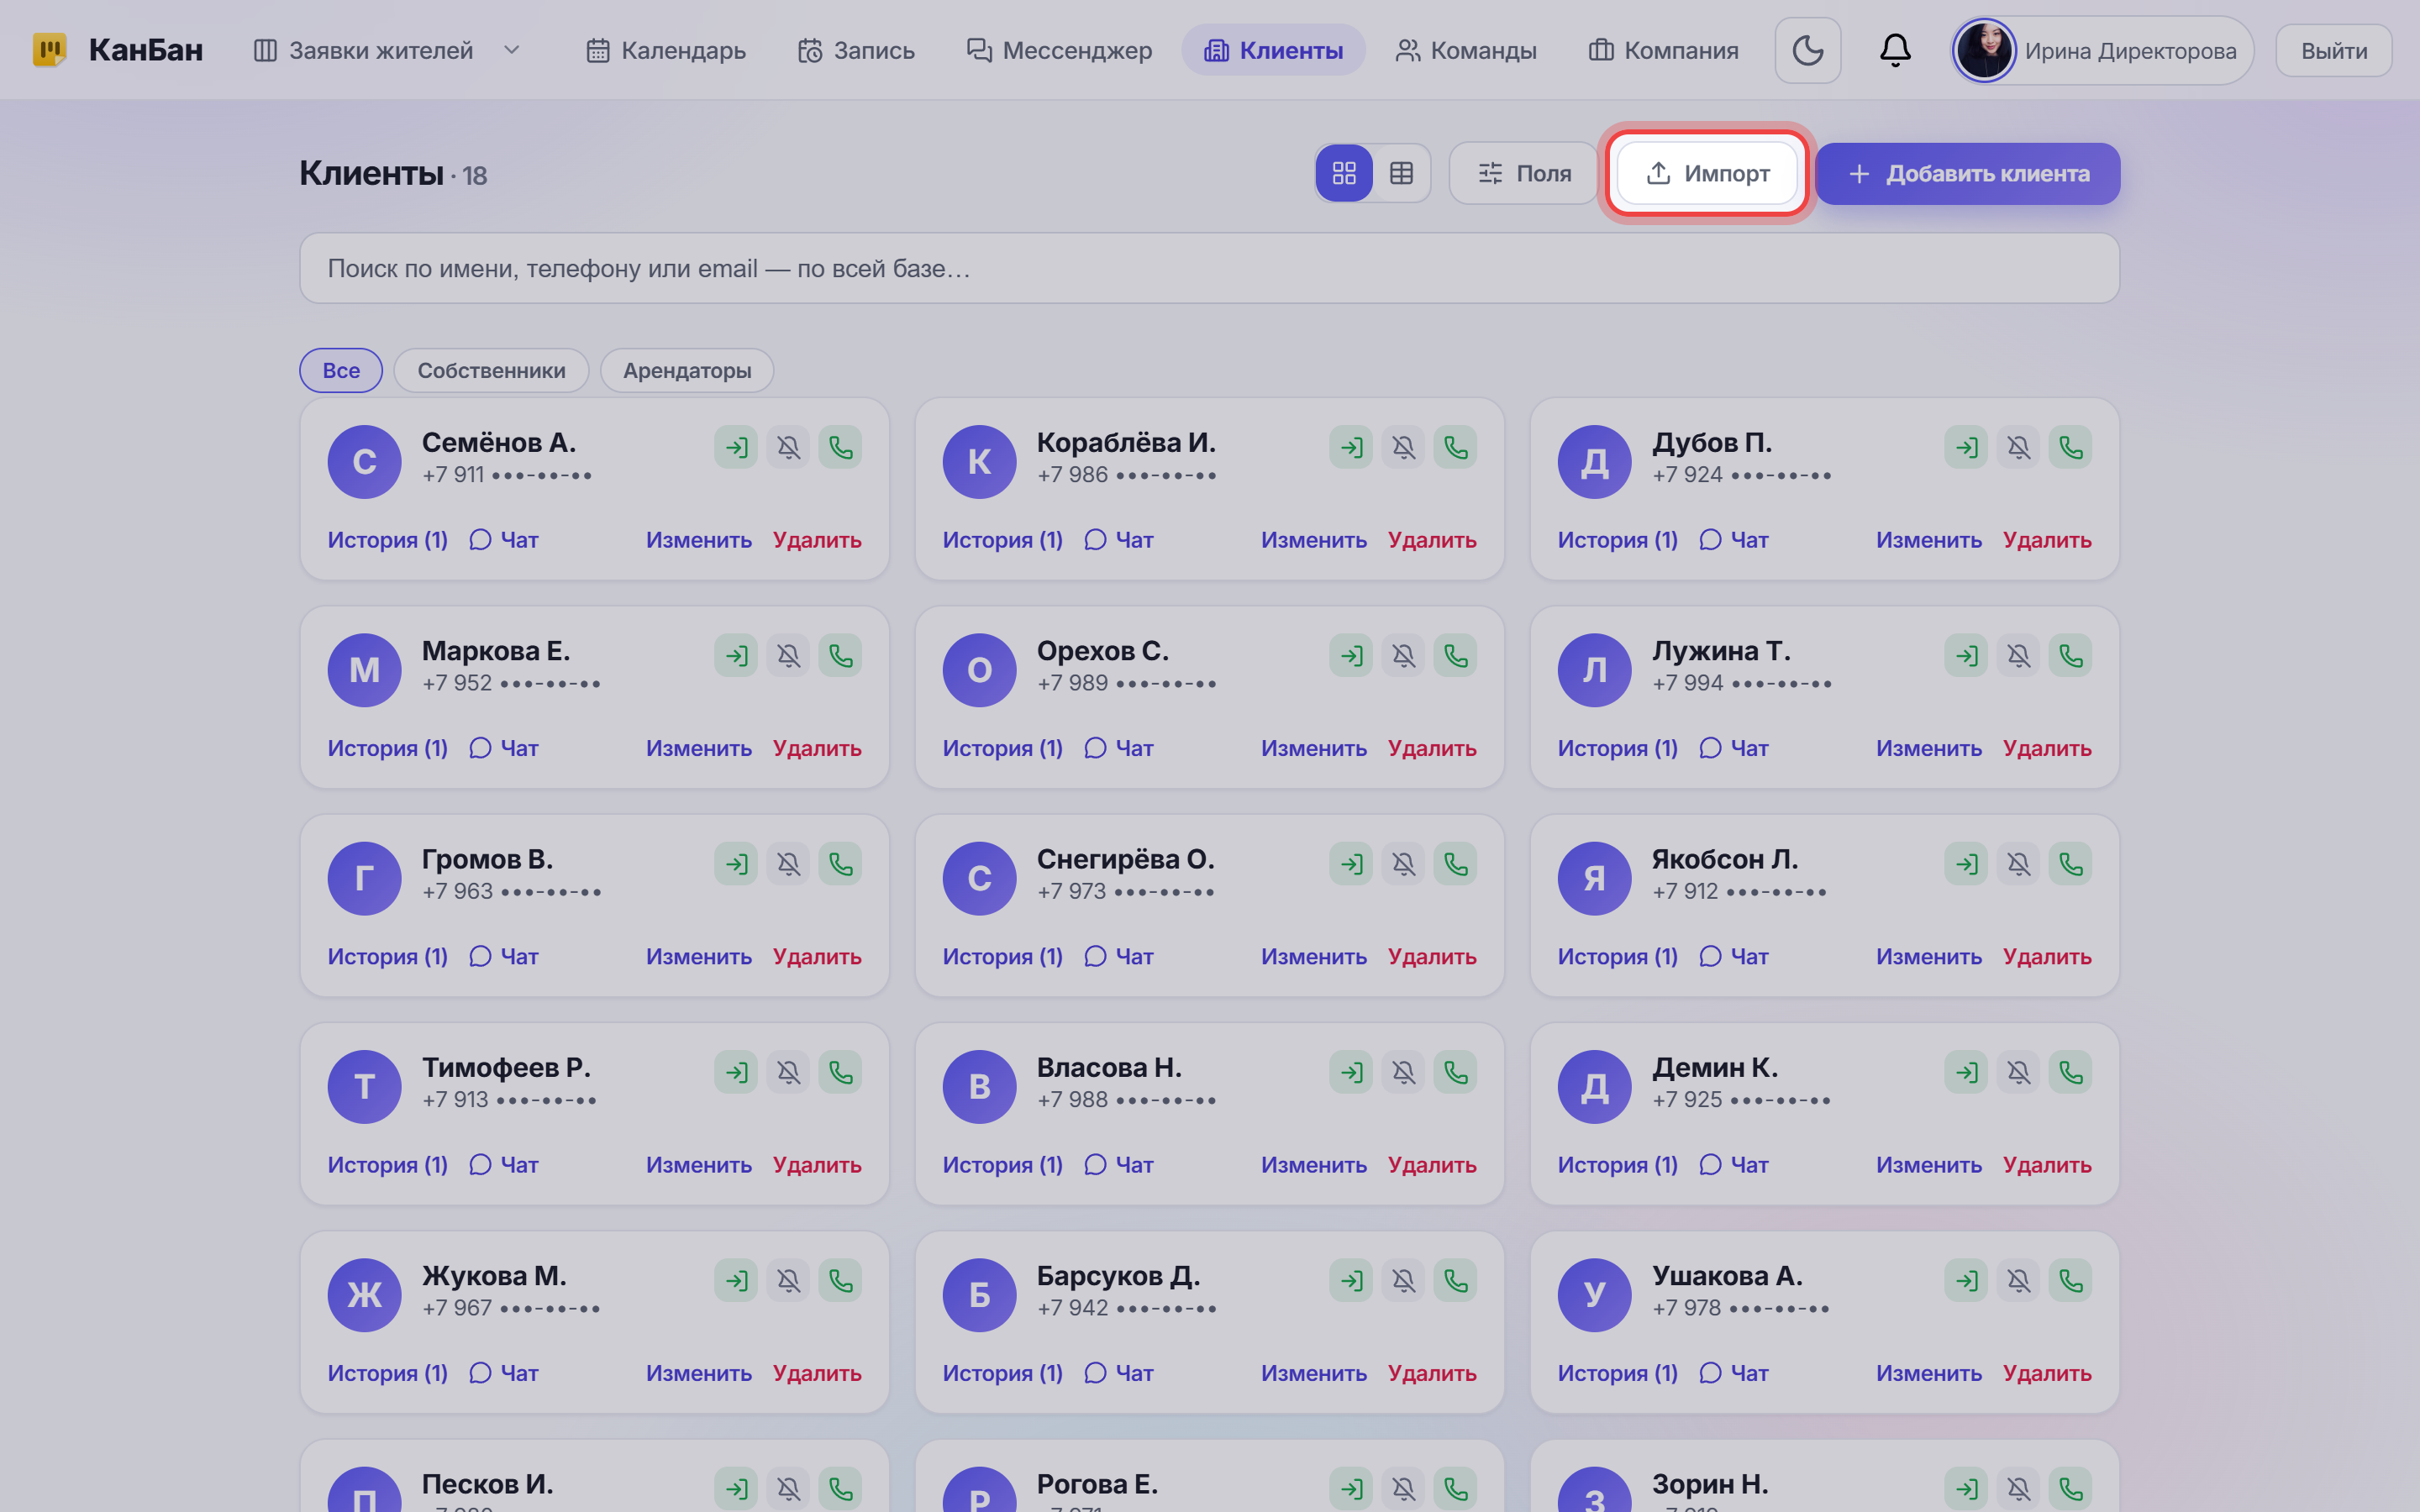Expand Заявки жителей dropdown chevron

(x=511, y=50)
